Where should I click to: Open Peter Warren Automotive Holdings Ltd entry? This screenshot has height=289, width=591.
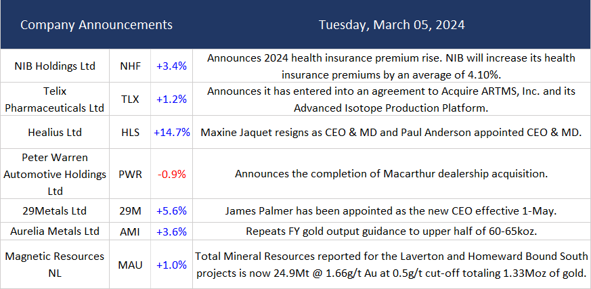click(55, 174)
